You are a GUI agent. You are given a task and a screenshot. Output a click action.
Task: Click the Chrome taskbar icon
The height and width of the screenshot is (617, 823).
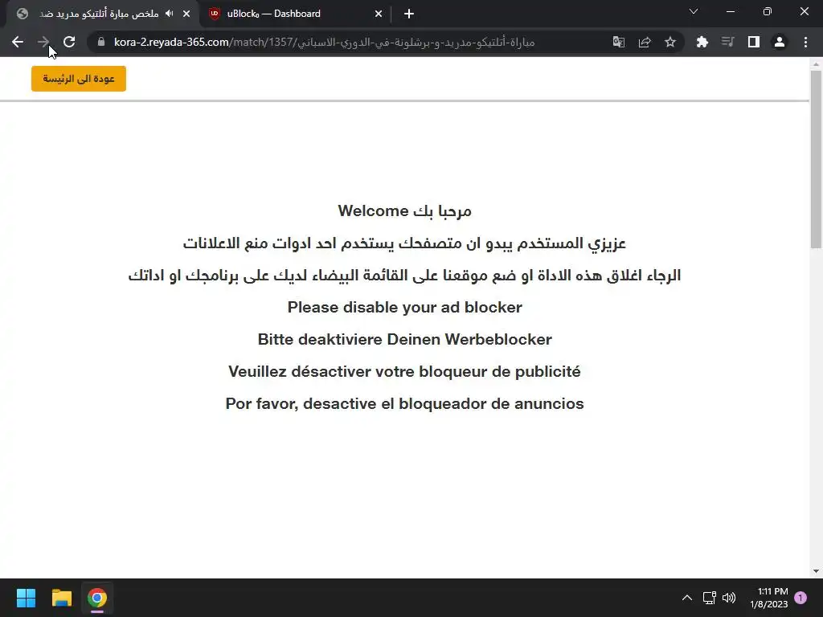pos(97,598)
